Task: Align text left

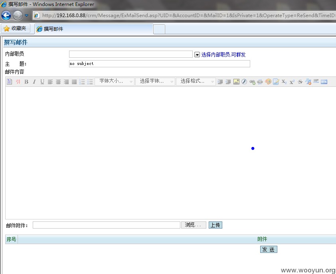Action: tap(50, 82)
